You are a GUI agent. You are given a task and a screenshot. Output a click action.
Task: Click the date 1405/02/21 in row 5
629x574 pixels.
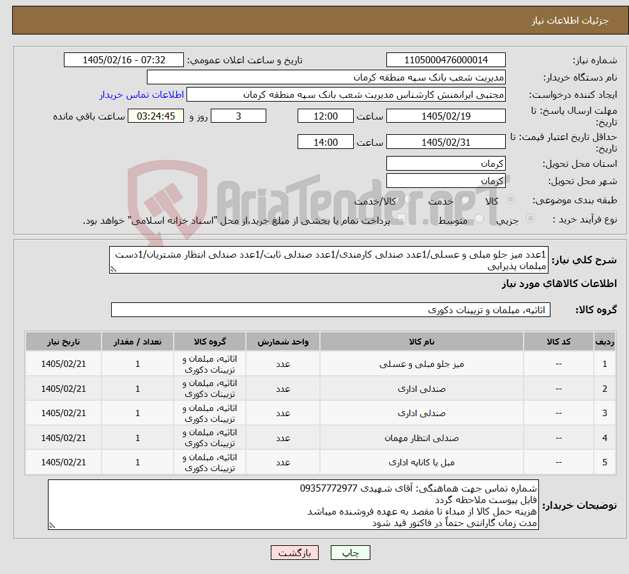[x=63, y=462]
